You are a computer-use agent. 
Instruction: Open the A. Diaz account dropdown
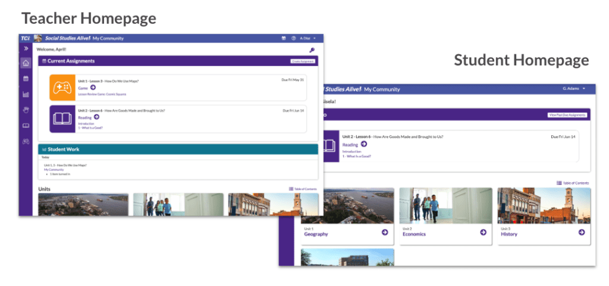tap(309, 39)
